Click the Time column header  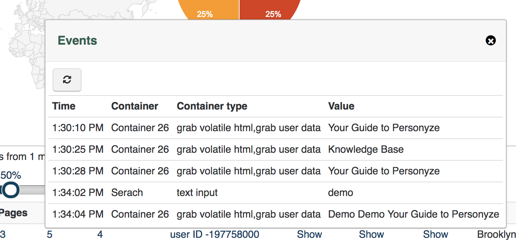click(x=64, y=106)
